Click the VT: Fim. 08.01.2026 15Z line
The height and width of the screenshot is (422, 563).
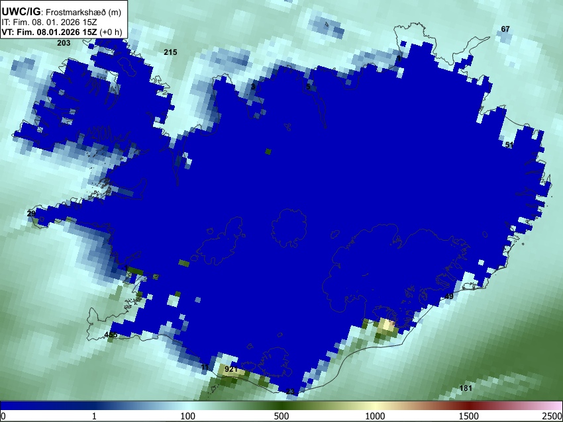click(x=62, y=32)
